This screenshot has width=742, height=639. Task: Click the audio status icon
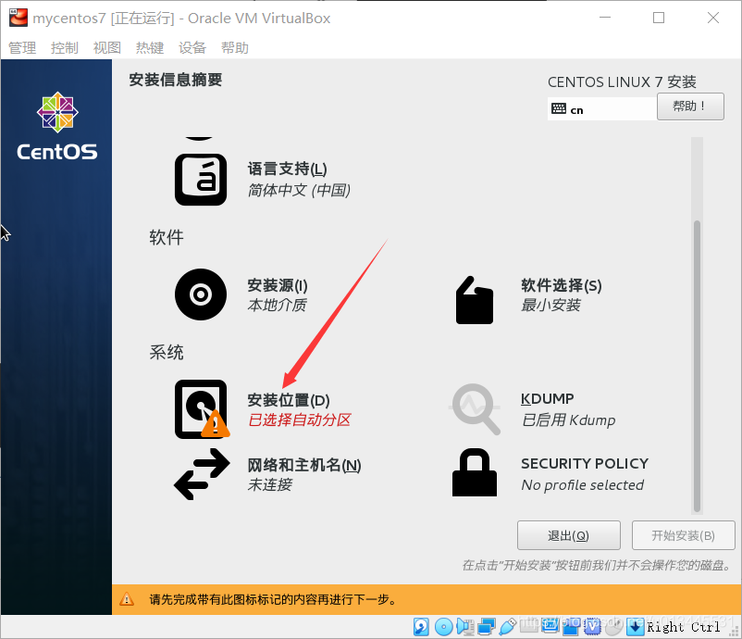click(465, 627)
